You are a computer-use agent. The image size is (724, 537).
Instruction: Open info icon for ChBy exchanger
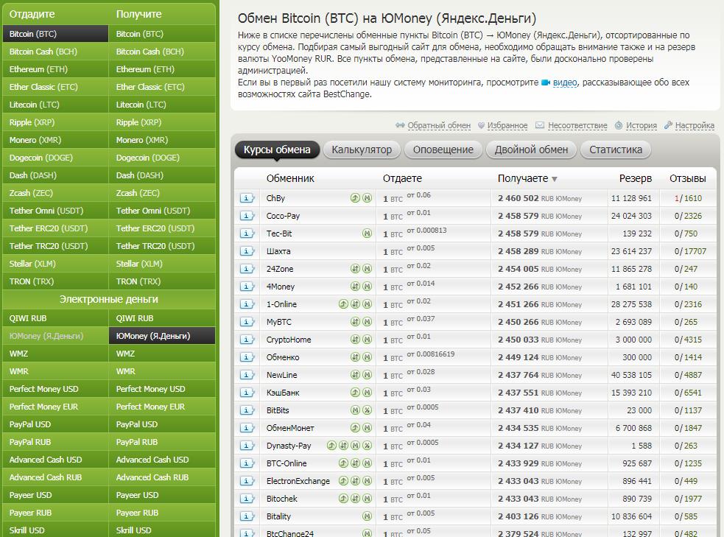click(247, 198)
